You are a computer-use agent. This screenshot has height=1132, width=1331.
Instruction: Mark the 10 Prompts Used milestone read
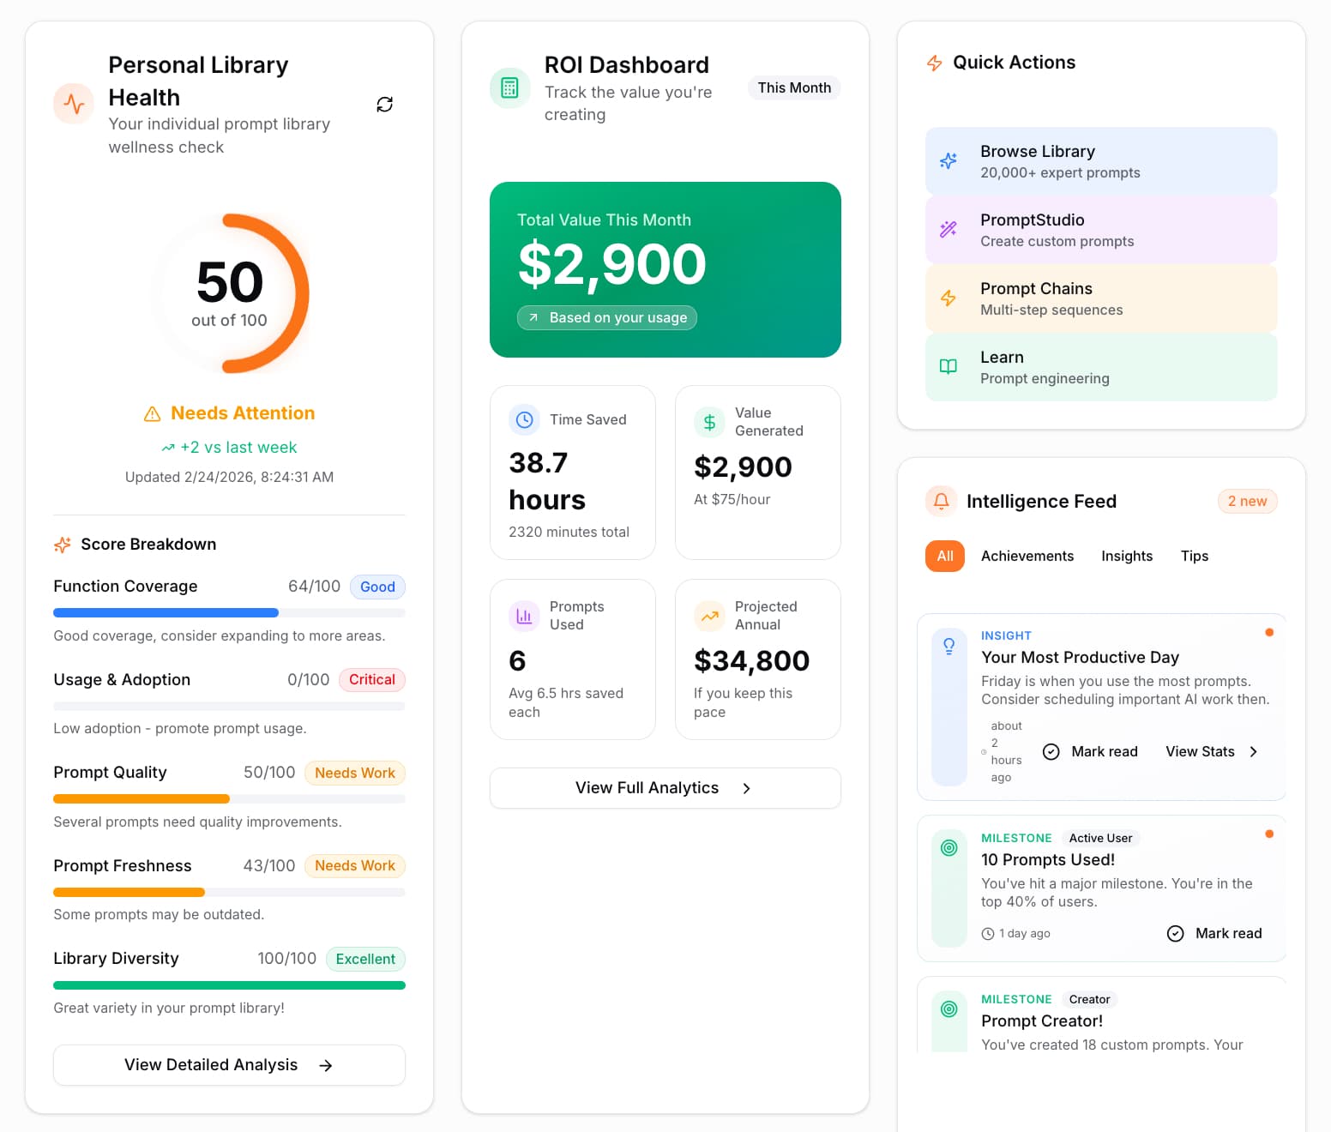(1214, 934)
